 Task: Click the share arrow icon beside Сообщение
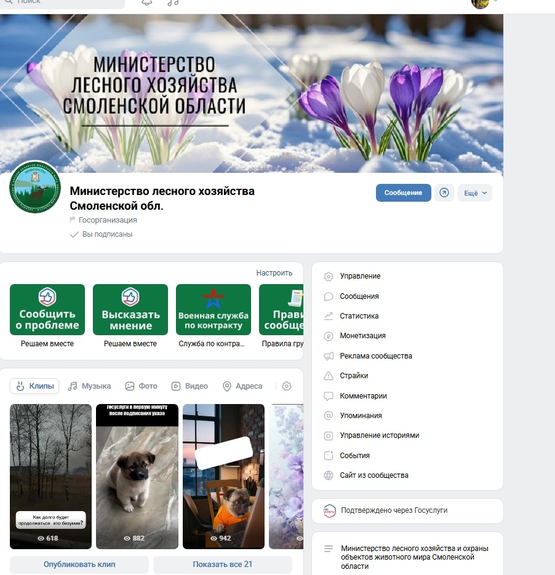[x=444, y=193]
